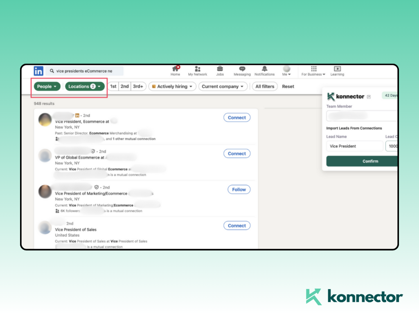
Task: Open the Notifications bell icon
Action: pyautogui.click(x=265, y=69)
